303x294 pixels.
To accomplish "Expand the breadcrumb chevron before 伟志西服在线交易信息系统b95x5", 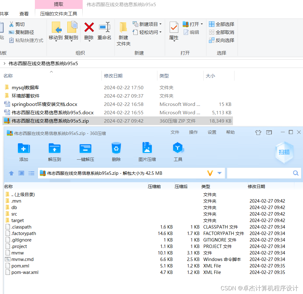I will click(4, 63).
